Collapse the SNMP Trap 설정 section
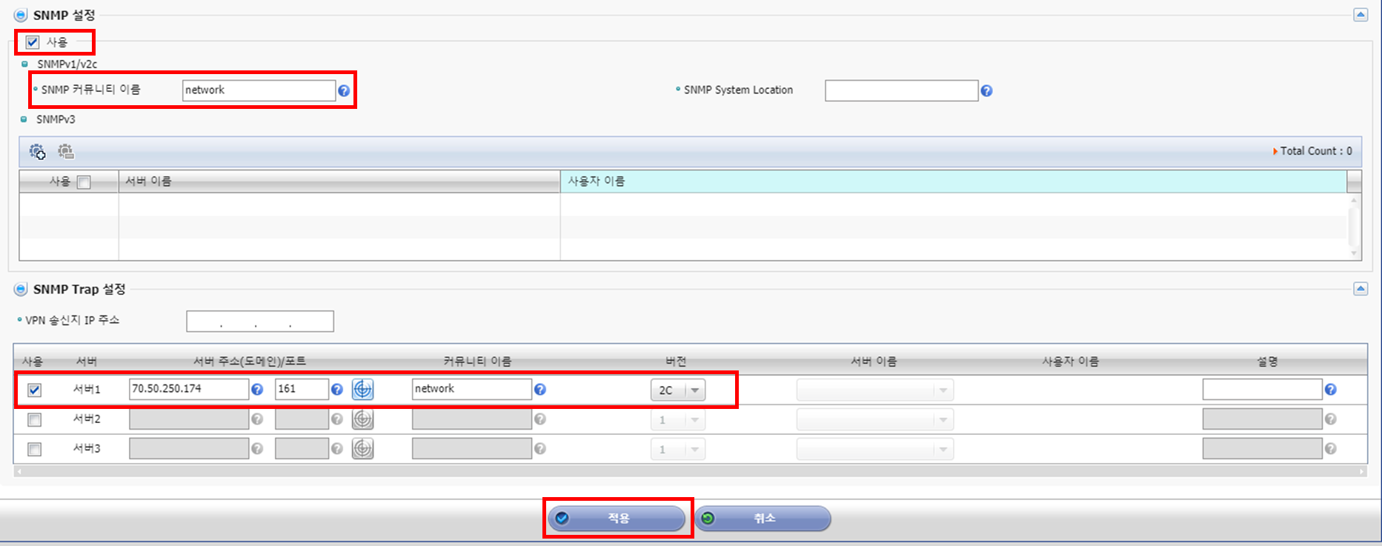Screen dimensions: 1382x546 pos(1361,289)
